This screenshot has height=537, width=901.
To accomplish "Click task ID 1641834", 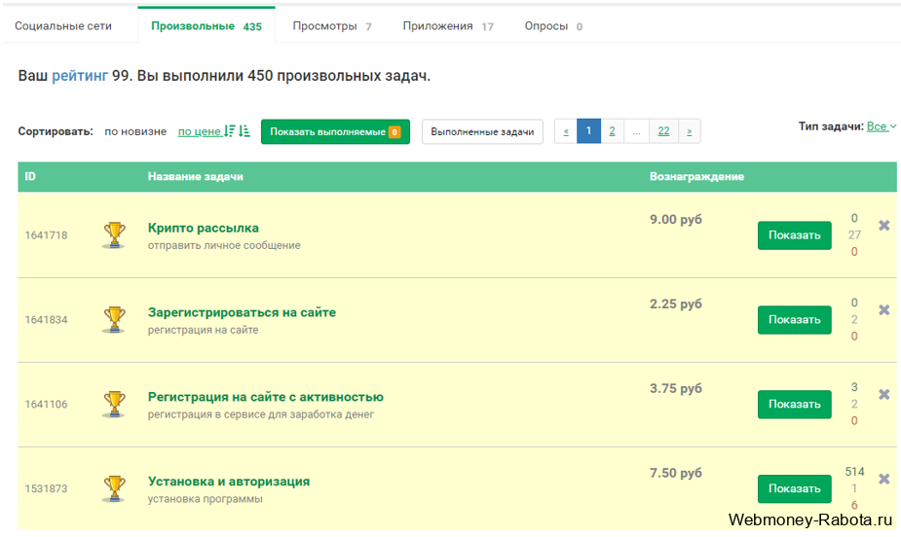I will click(46, 319).
